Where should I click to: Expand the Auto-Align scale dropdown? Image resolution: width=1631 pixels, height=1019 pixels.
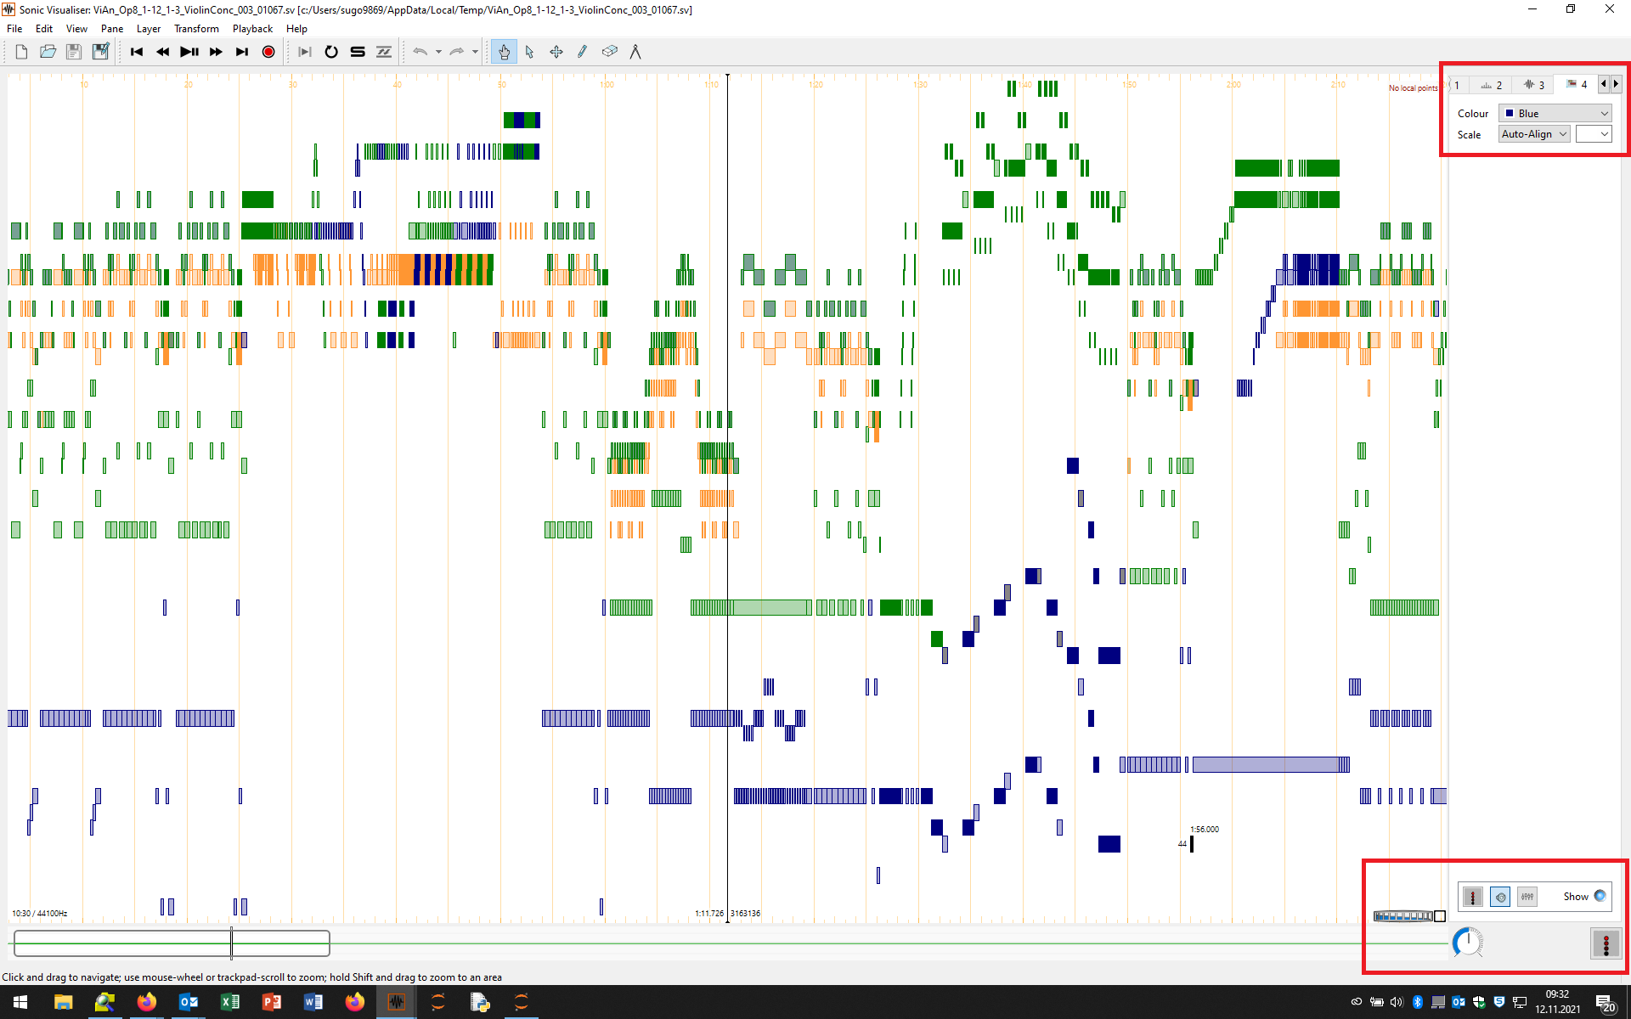(1533, 134)
